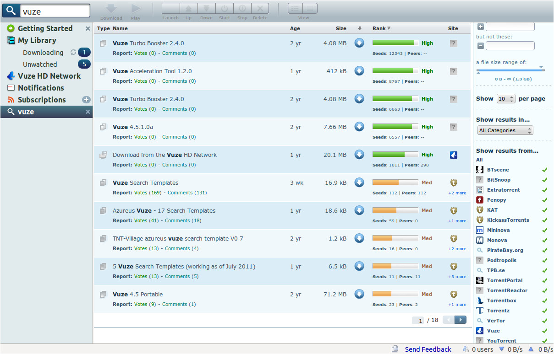Sort results by the Site column
Image resolution: width=554 pixels, height=354 pixels.
click(453, 28)
